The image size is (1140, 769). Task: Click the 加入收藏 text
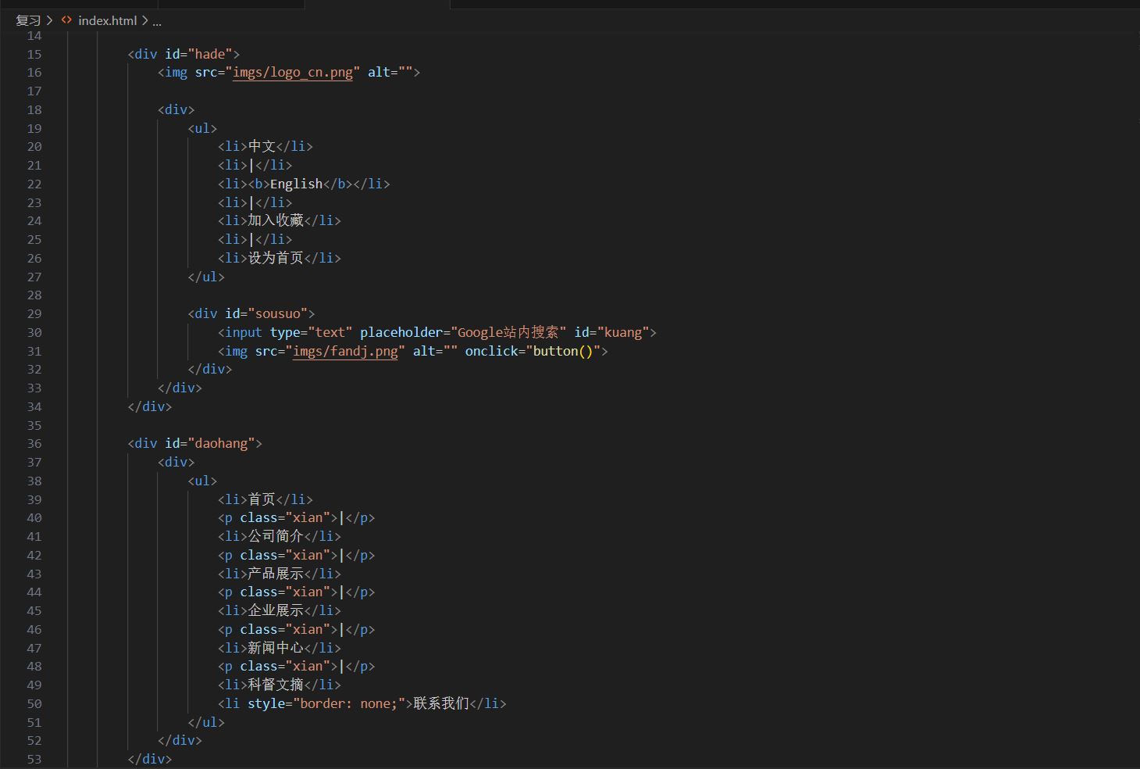click(x=276, y=221)
